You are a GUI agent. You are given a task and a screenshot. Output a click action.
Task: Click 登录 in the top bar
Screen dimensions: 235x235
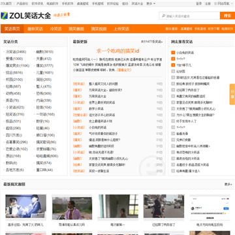point(199,4)
